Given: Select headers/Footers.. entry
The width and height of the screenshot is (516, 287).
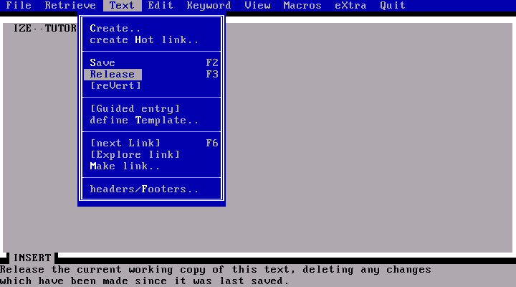Looking at the screenshot, I should pyautogui.click(x=144, y=189).
